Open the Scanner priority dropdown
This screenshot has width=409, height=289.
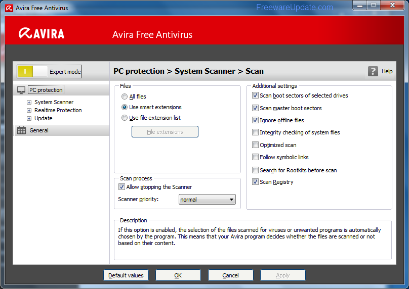pyautogui.click(x=208, y=200)
